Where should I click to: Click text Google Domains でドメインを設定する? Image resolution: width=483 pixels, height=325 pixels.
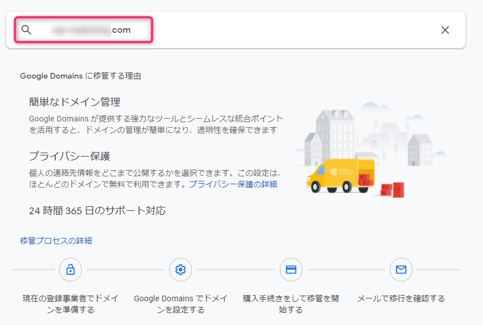pos(181,304)
